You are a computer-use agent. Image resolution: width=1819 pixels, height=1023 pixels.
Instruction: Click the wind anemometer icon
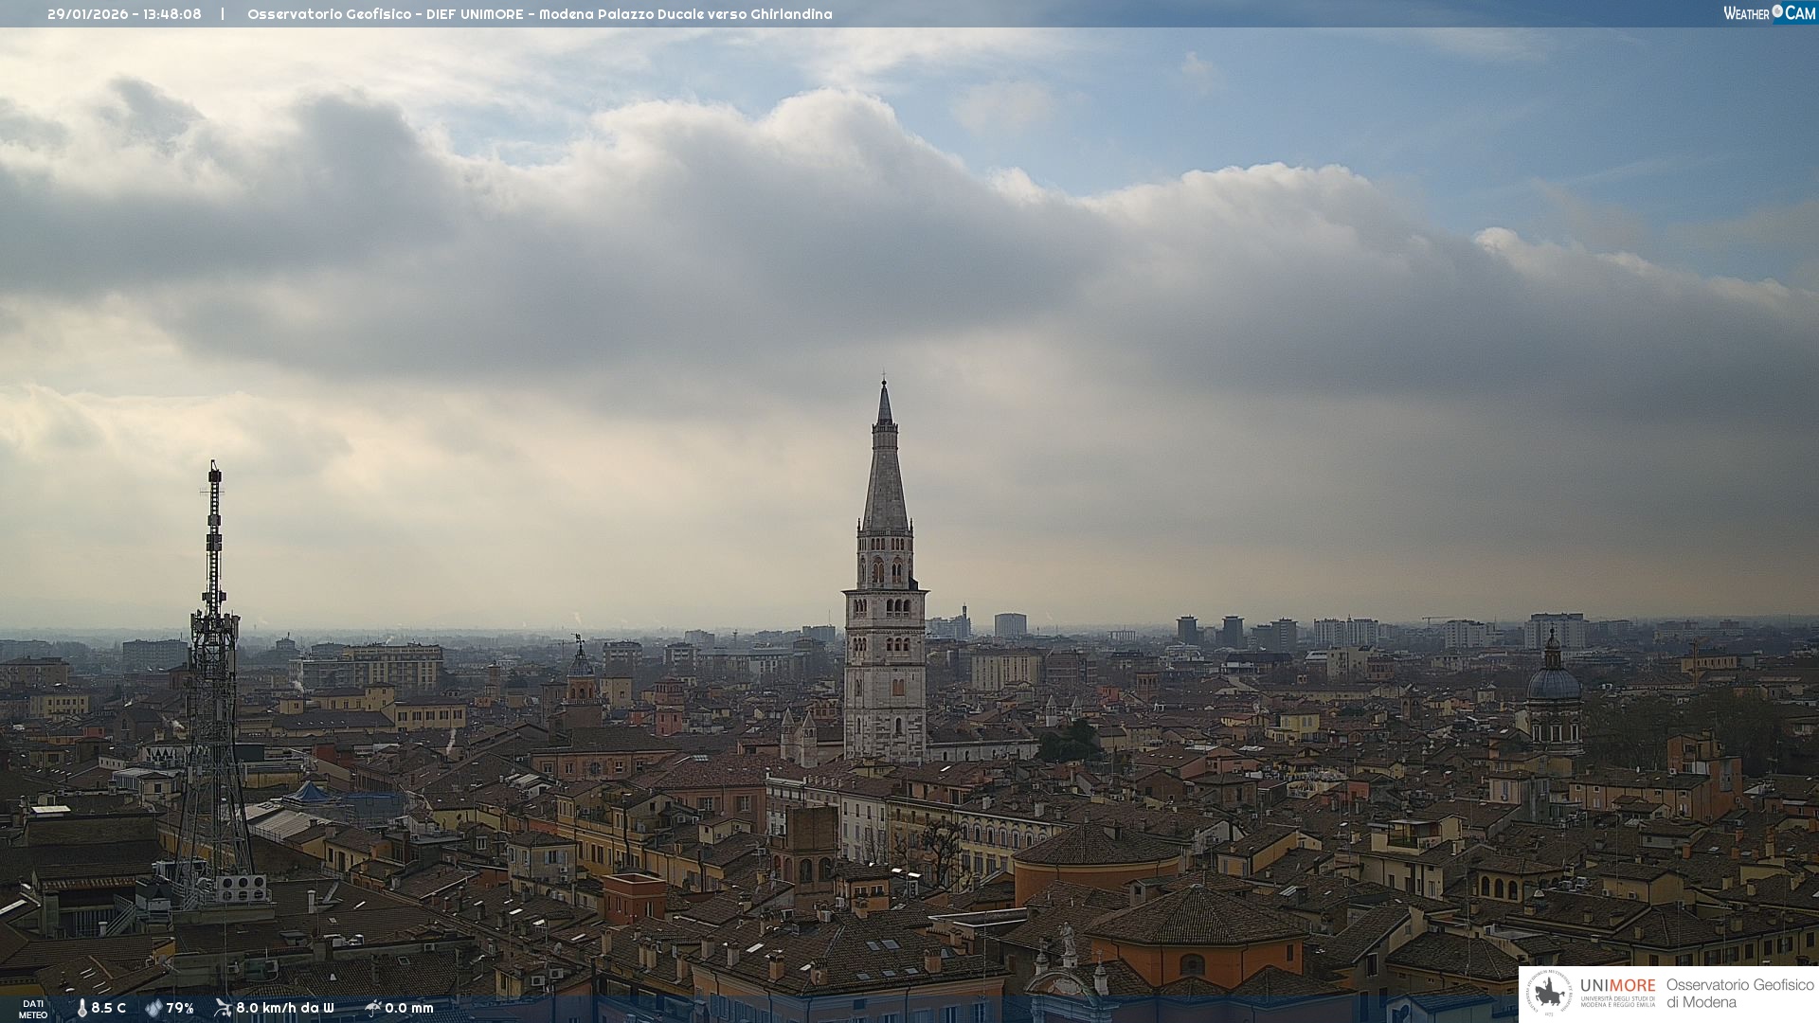[223, 1008]
